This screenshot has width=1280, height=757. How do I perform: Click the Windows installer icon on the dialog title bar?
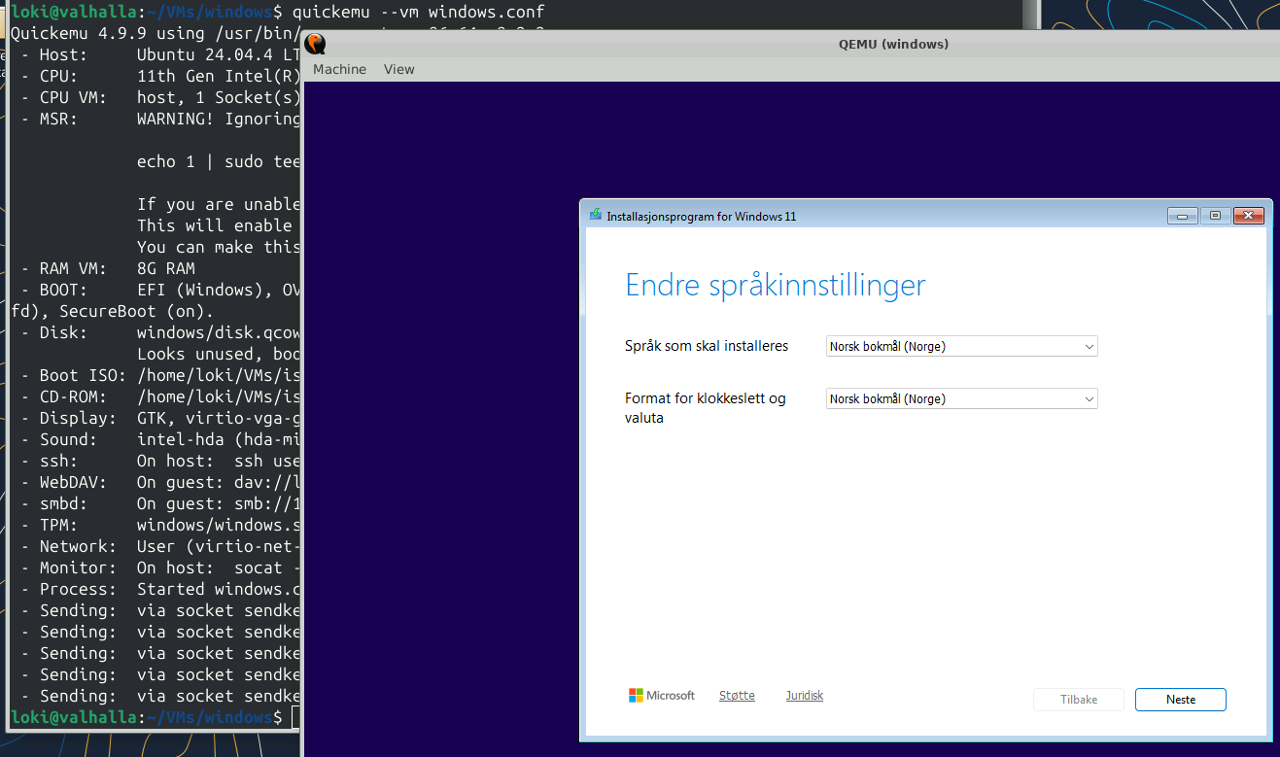594,215
